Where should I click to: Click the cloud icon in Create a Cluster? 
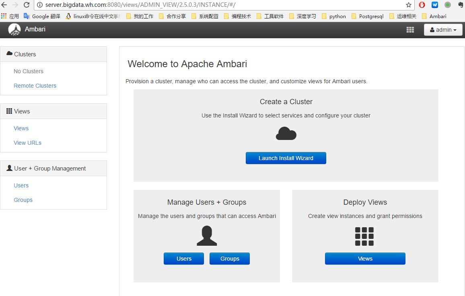tap(286, 134)
